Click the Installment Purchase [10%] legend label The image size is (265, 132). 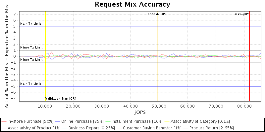[x=139, y=121]
